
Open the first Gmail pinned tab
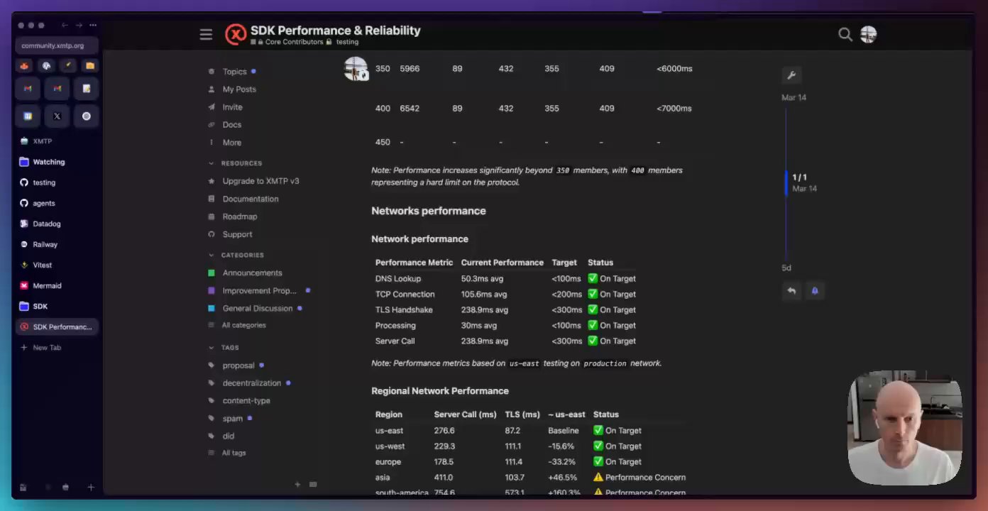(28, 89)
